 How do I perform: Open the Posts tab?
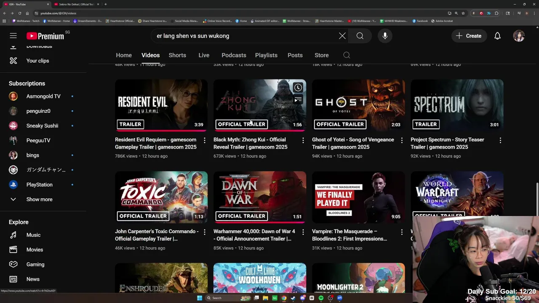coord(295,55)
